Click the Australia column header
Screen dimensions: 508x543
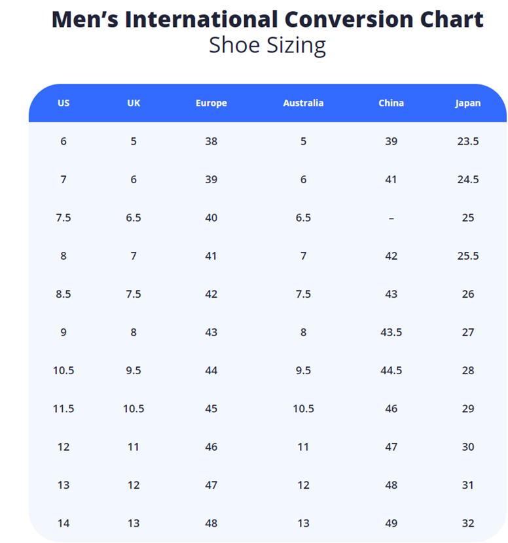tap(303, 103)
